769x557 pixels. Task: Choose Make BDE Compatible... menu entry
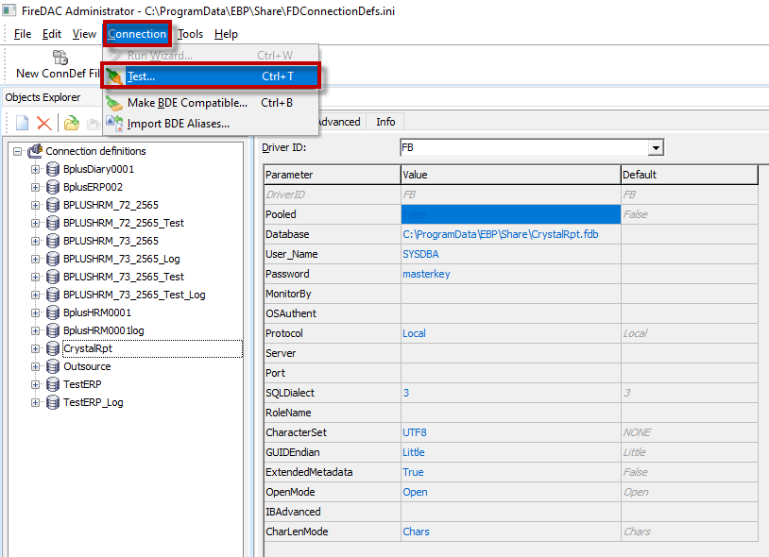[187, 103]
